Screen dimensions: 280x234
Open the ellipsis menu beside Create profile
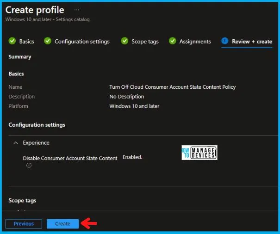77,10
